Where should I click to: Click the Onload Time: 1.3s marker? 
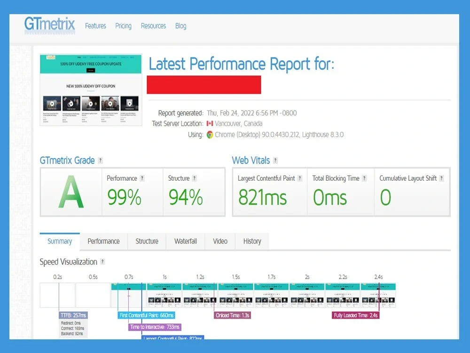pyautogui.click(x=232, y=315)
